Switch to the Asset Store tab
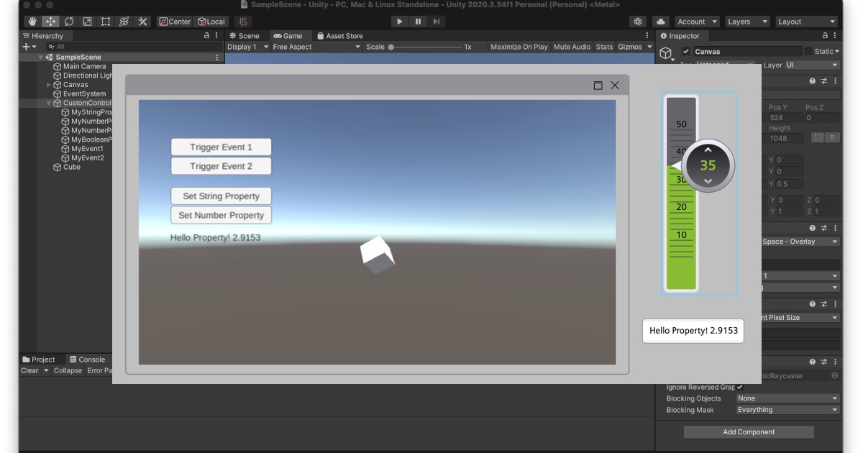Image resolution: width=863 pixels, height=453 pixels. (340, 35)
